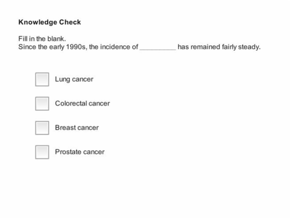The width and height of the screenshot is (290, 218).
Task: Click the word 'Breast' in the options
Action: point(65,128)
